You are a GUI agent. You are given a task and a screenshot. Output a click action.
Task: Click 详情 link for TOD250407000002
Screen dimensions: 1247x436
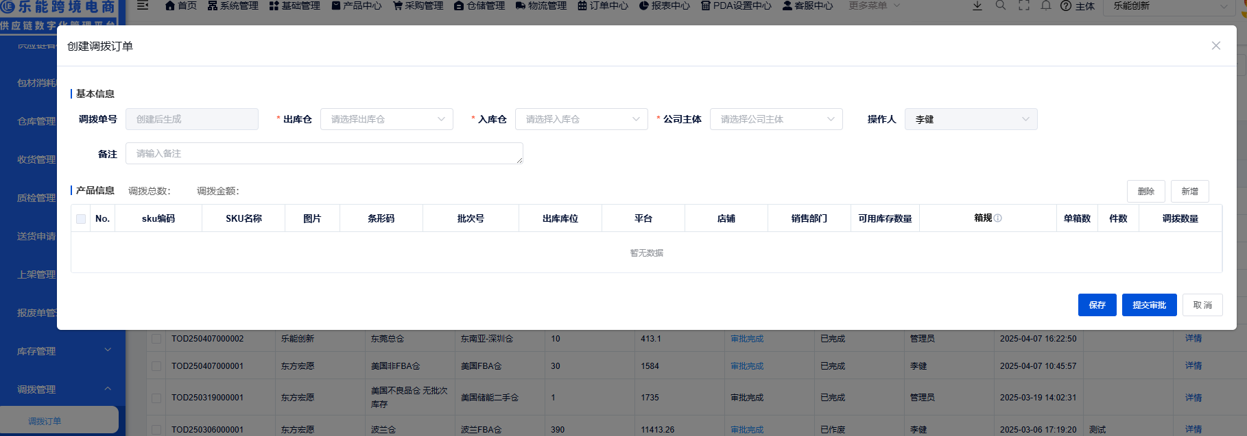pyautogui.click(x=1193, y=339)
